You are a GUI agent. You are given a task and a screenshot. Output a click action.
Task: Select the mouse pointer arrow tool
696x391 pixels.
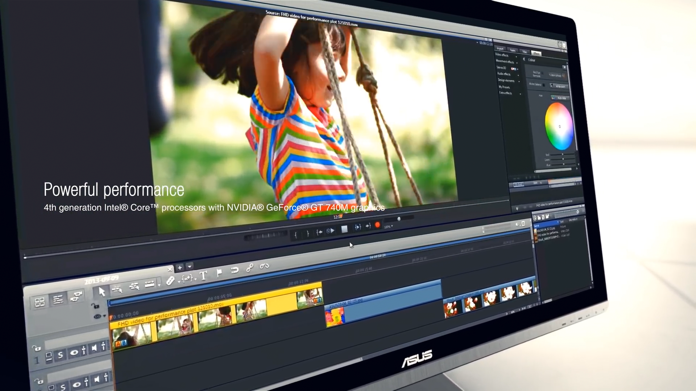coord(102,292)
